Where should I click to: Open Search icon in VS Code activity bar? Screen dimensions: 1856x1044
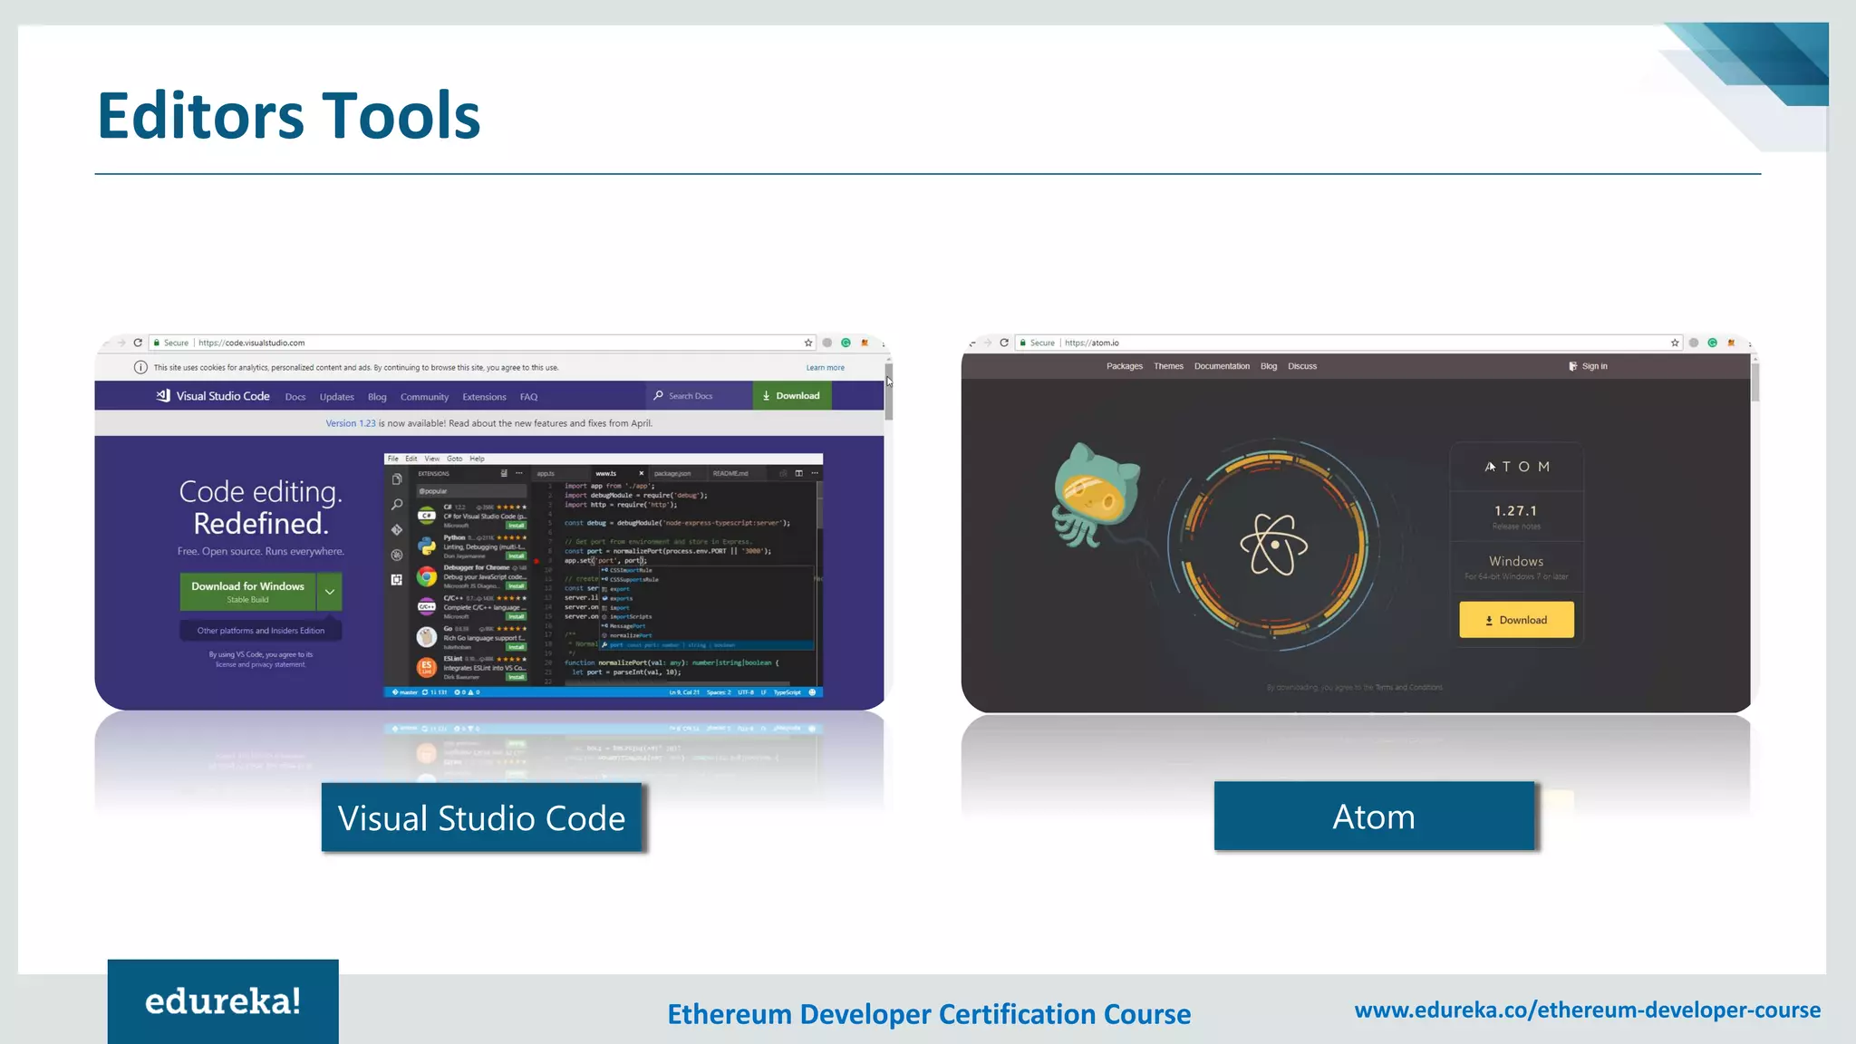(x=397, y=505)
